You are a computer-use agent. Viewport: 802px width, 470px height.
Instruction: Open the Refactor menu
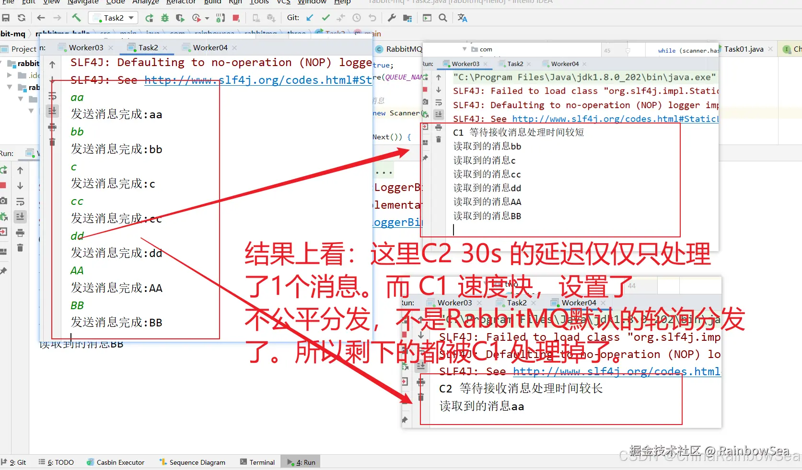[181, 2]
